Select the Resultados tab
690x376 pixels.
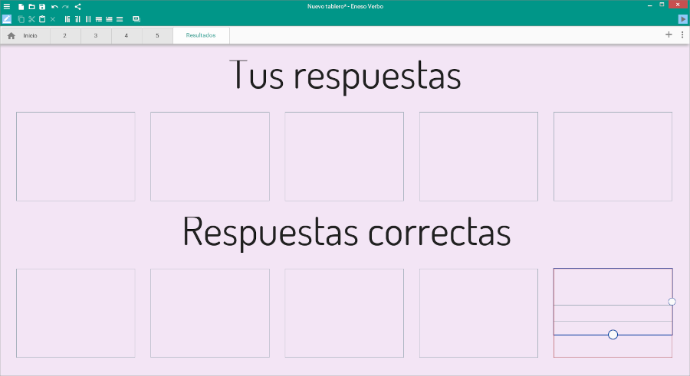click(x=201, y=35)
